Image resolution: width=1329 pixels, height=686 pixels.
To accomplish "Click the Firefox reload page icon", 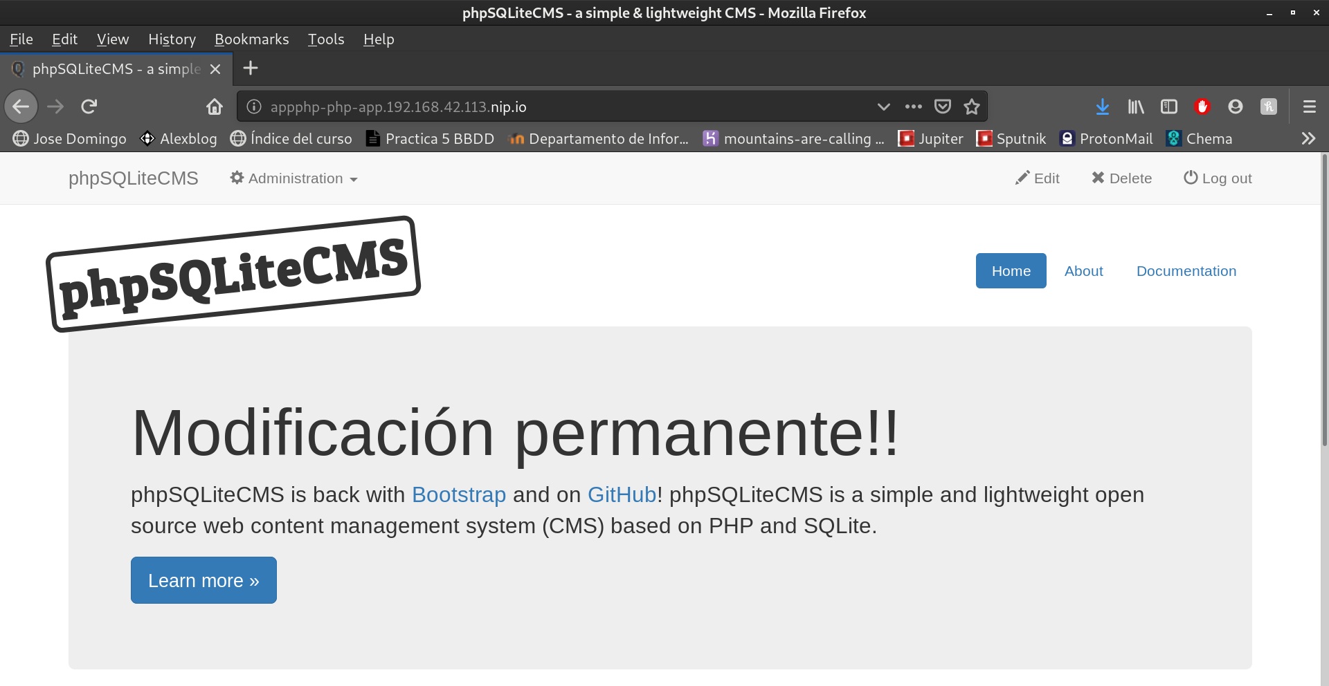I will point(89,106).
